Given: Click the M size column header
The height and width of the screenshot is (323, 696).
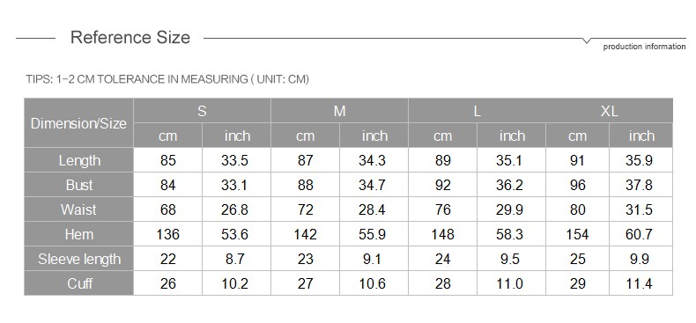Looking at the screenshot, I should 339,111.
